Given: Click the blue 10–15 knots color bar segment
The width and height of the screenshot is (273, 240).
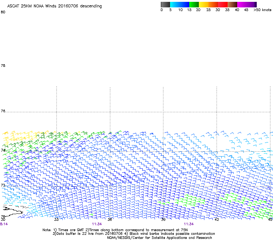Looking at the screenshot, I should (x=184, y=4).
